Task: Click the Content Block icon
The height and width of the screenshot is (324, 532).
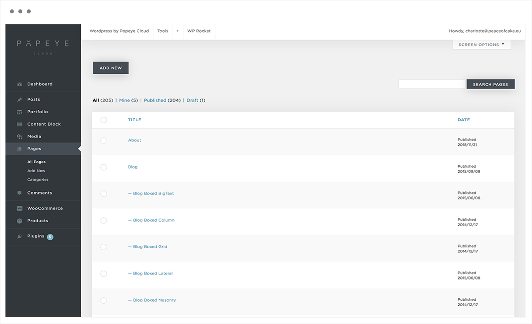Action: 19,124
